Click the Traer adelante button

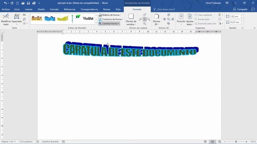click(x=204, y=15)
